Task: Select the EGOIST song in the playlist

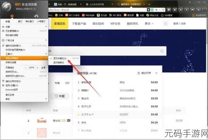Action: click(x=118, y=115)
